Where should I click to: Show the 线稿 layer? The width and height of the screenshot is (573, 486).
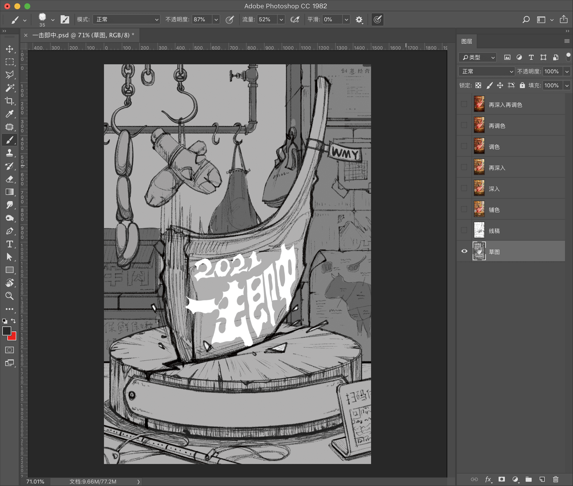point(464,230)
